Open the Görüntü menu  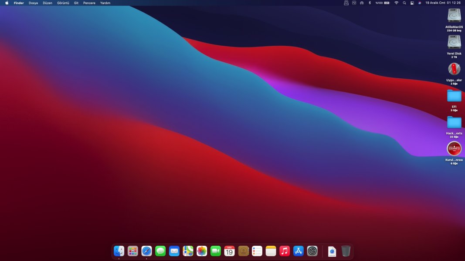point(63,3)
